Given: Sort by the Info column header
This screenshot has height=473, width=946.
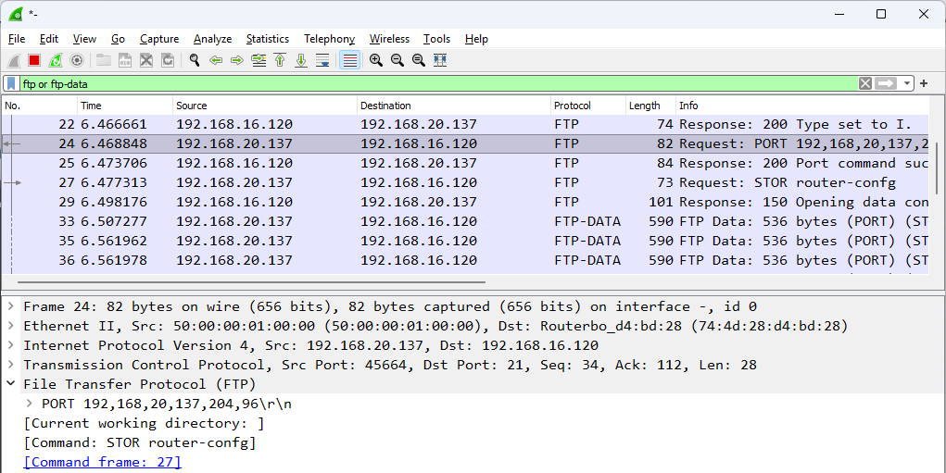Looking at the screenshot, I should click(802, 106).
